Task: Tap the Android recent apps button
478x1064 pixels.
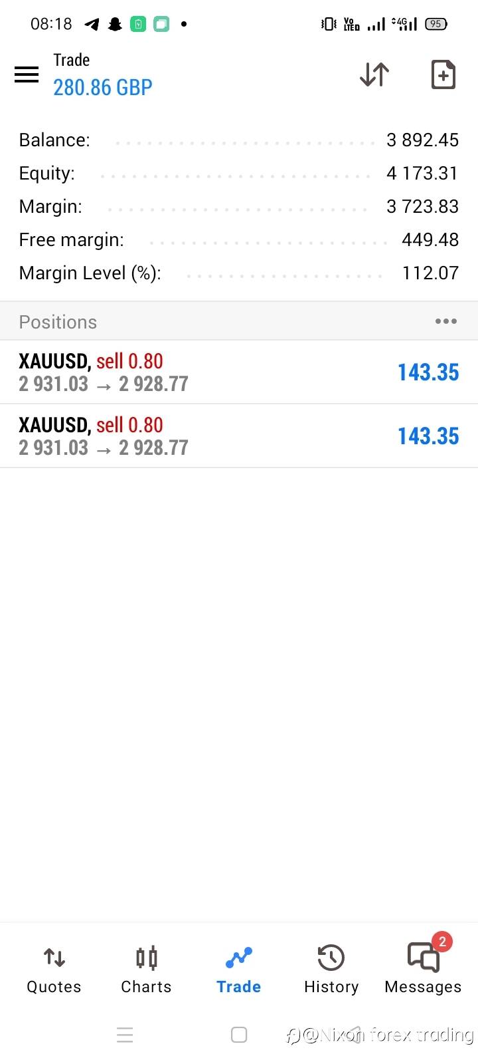Action: (x=125, y=1035)
